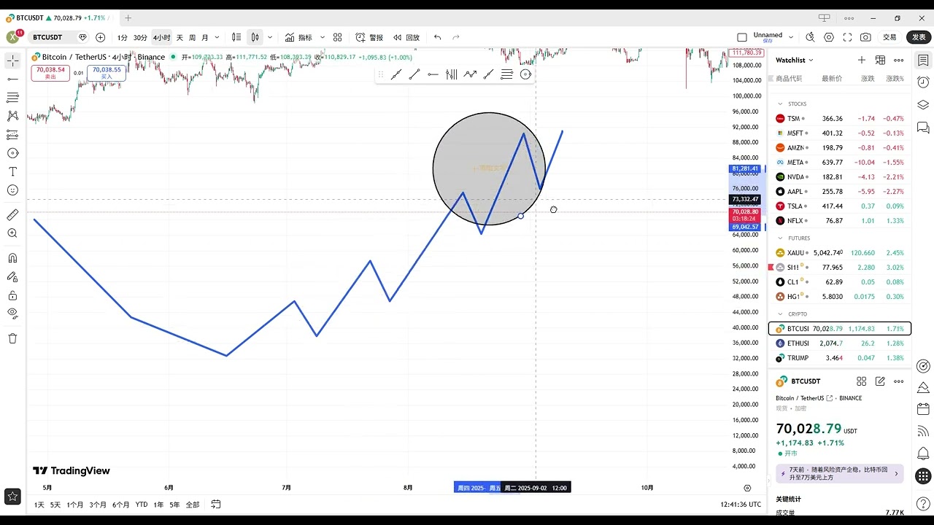Screen dimensions: 934x525
Task: Select the ETHUSD row in Watchlist
Action: 840,343
